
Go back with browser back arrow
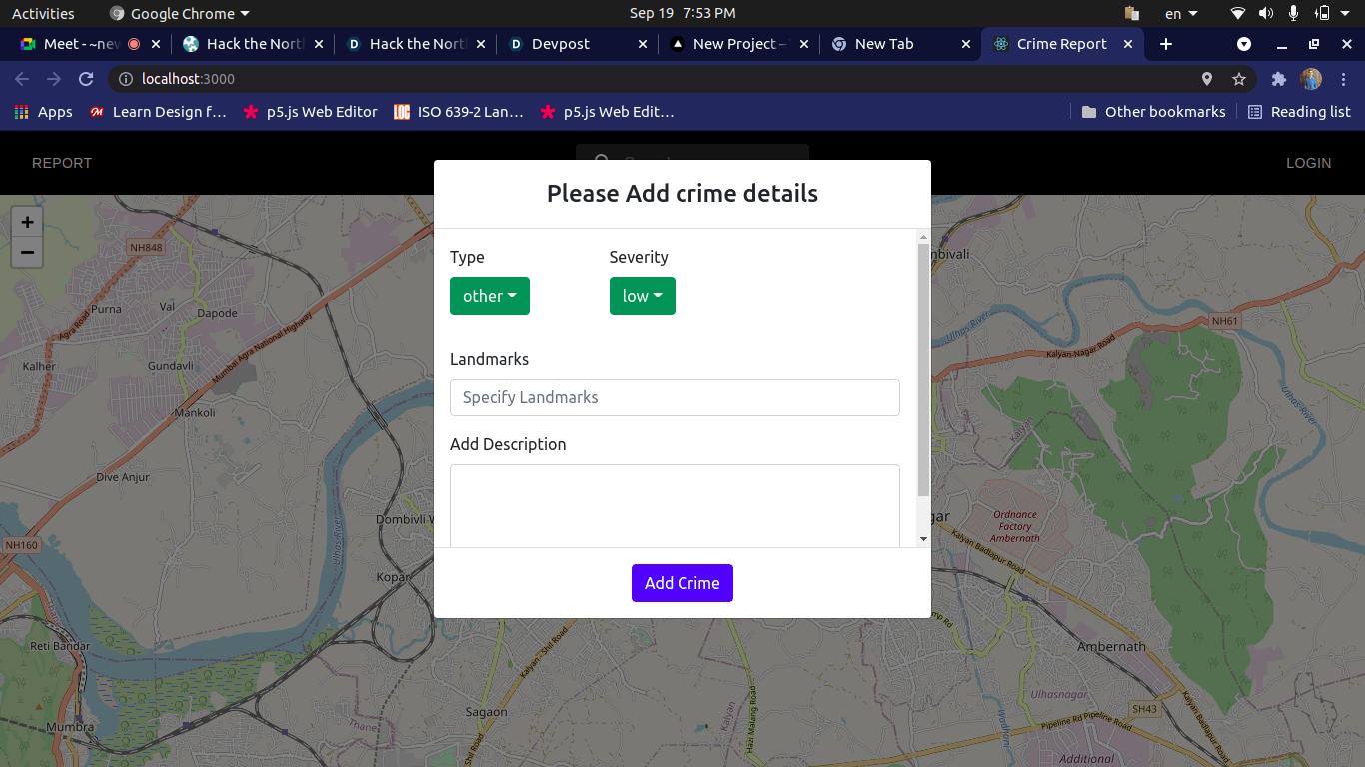click(x=22, y=79)
